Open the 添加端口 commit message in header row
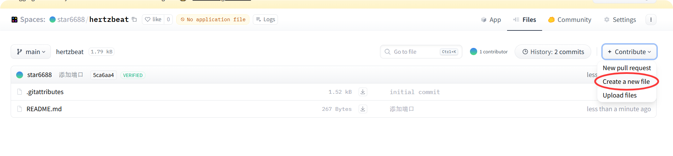This screenshot has height=156, width=673. pyautogui.click(x=71, y=75)
